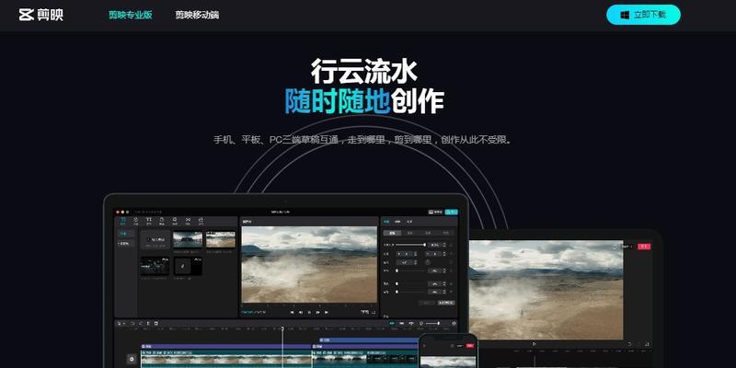This screenshot has width=736, height=368.
Task: Click the undo arrow in the laptop timeline toolbar
Action: coord(132,324)
